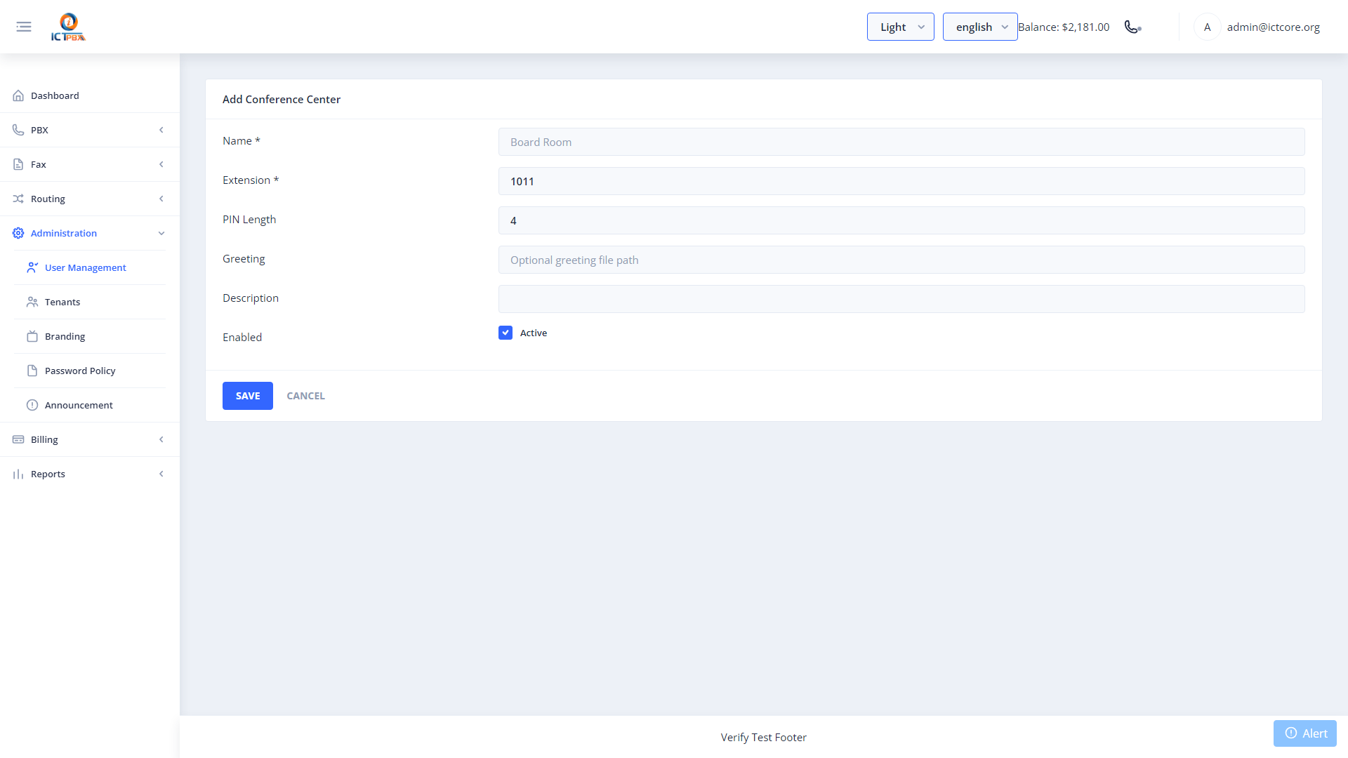Focus the PIN Length input field
1348x758 pixels.
coord(901,220)
